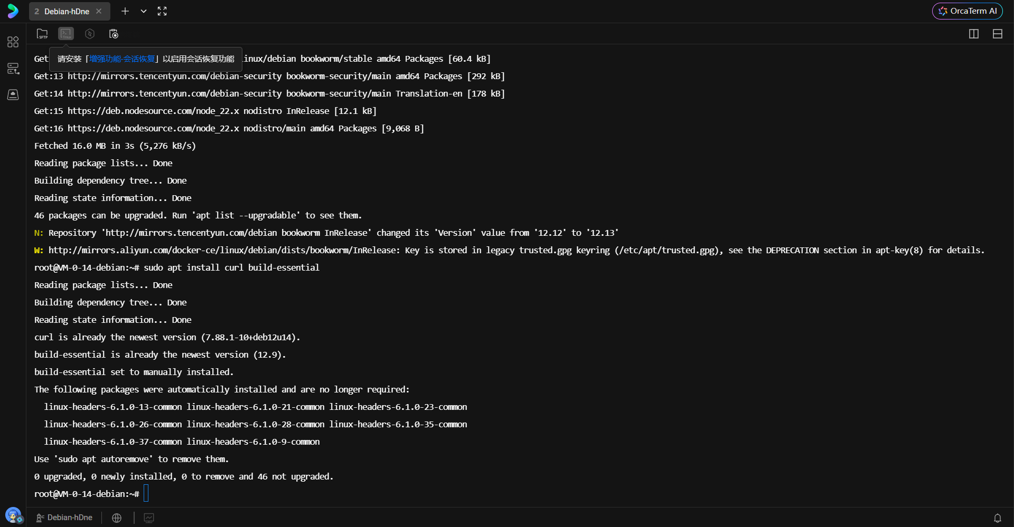
Task: Select the Tmux session tool
Action: pyautogui.click(x=65, y=34)
